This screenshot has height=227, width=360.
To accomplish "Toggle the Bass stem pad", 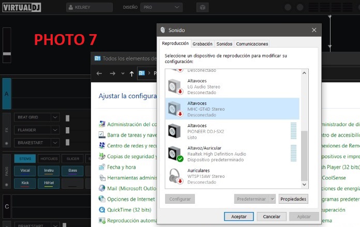I will tap(72, 171).
